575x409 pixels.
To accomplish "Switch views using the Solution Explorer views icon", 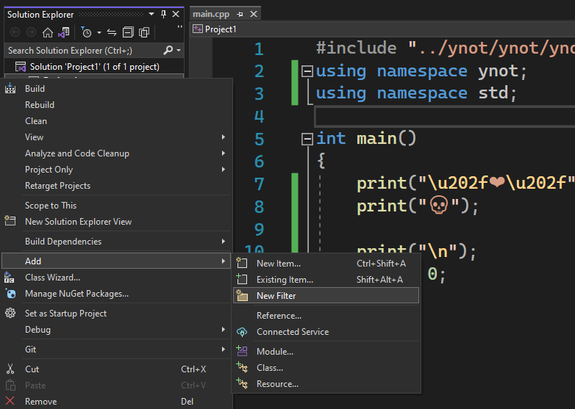I will pyautogui.click(x=64, y=32).
